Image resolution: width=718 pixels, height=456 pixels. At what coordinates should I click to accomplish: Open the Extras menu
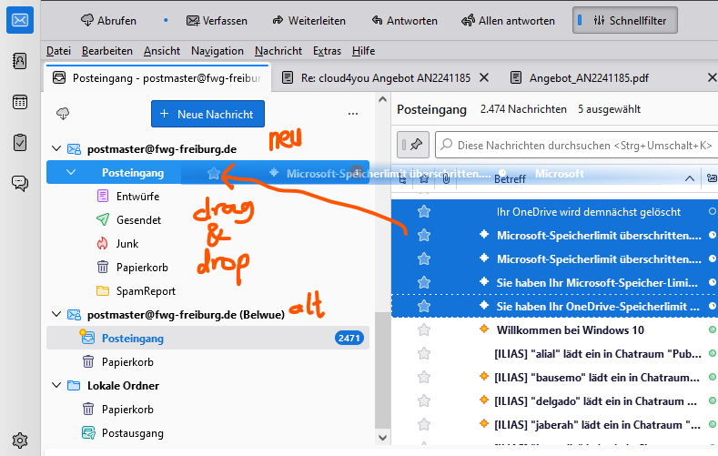pyautogui.click(x=327, y=51)
